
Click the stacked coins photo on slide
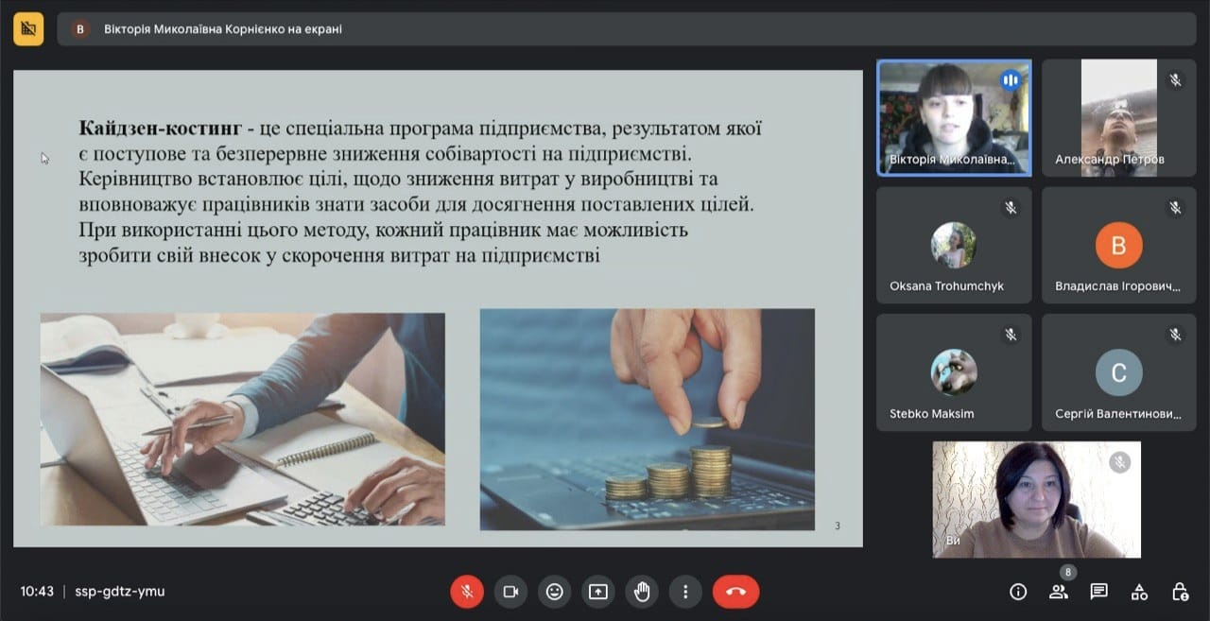[x=648, y=420]
